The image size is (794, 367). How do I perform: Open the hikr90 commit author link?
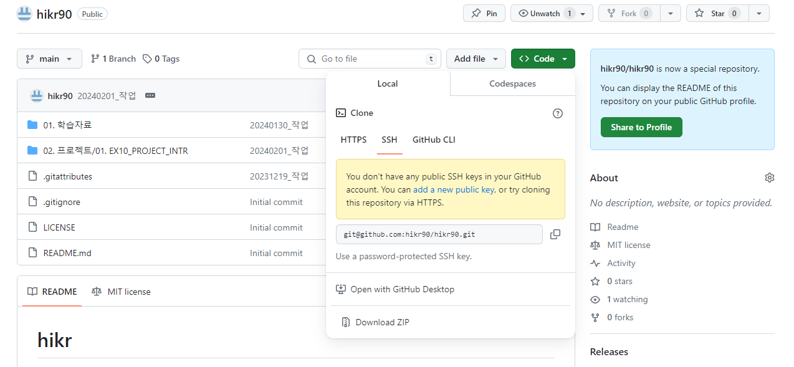pyautogui.click(x=60, y=95)
